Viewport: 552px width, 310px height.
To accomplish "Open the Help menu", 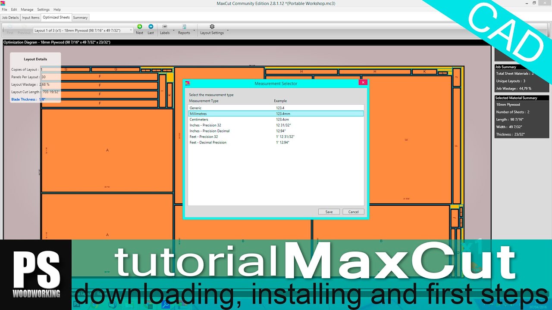I will 57,9.
